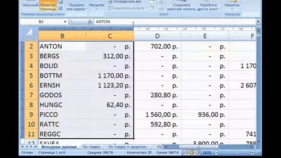
Task: Click cell value 936,00 р.
Action: point(205,115)
